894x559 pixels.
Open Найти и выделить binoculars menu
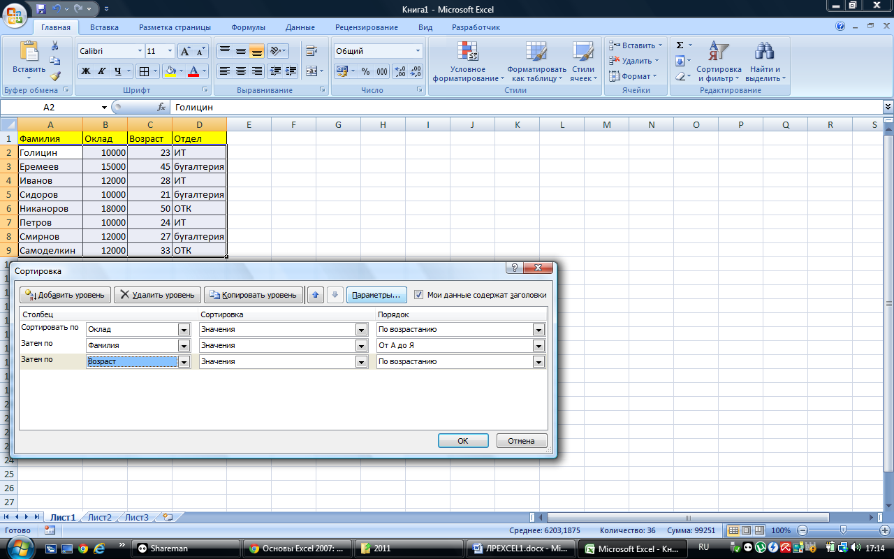click(765, 61)
